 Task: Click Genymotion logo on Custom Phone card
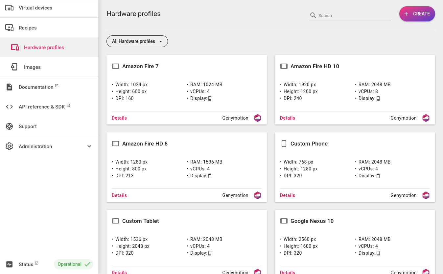pos(426,195)
